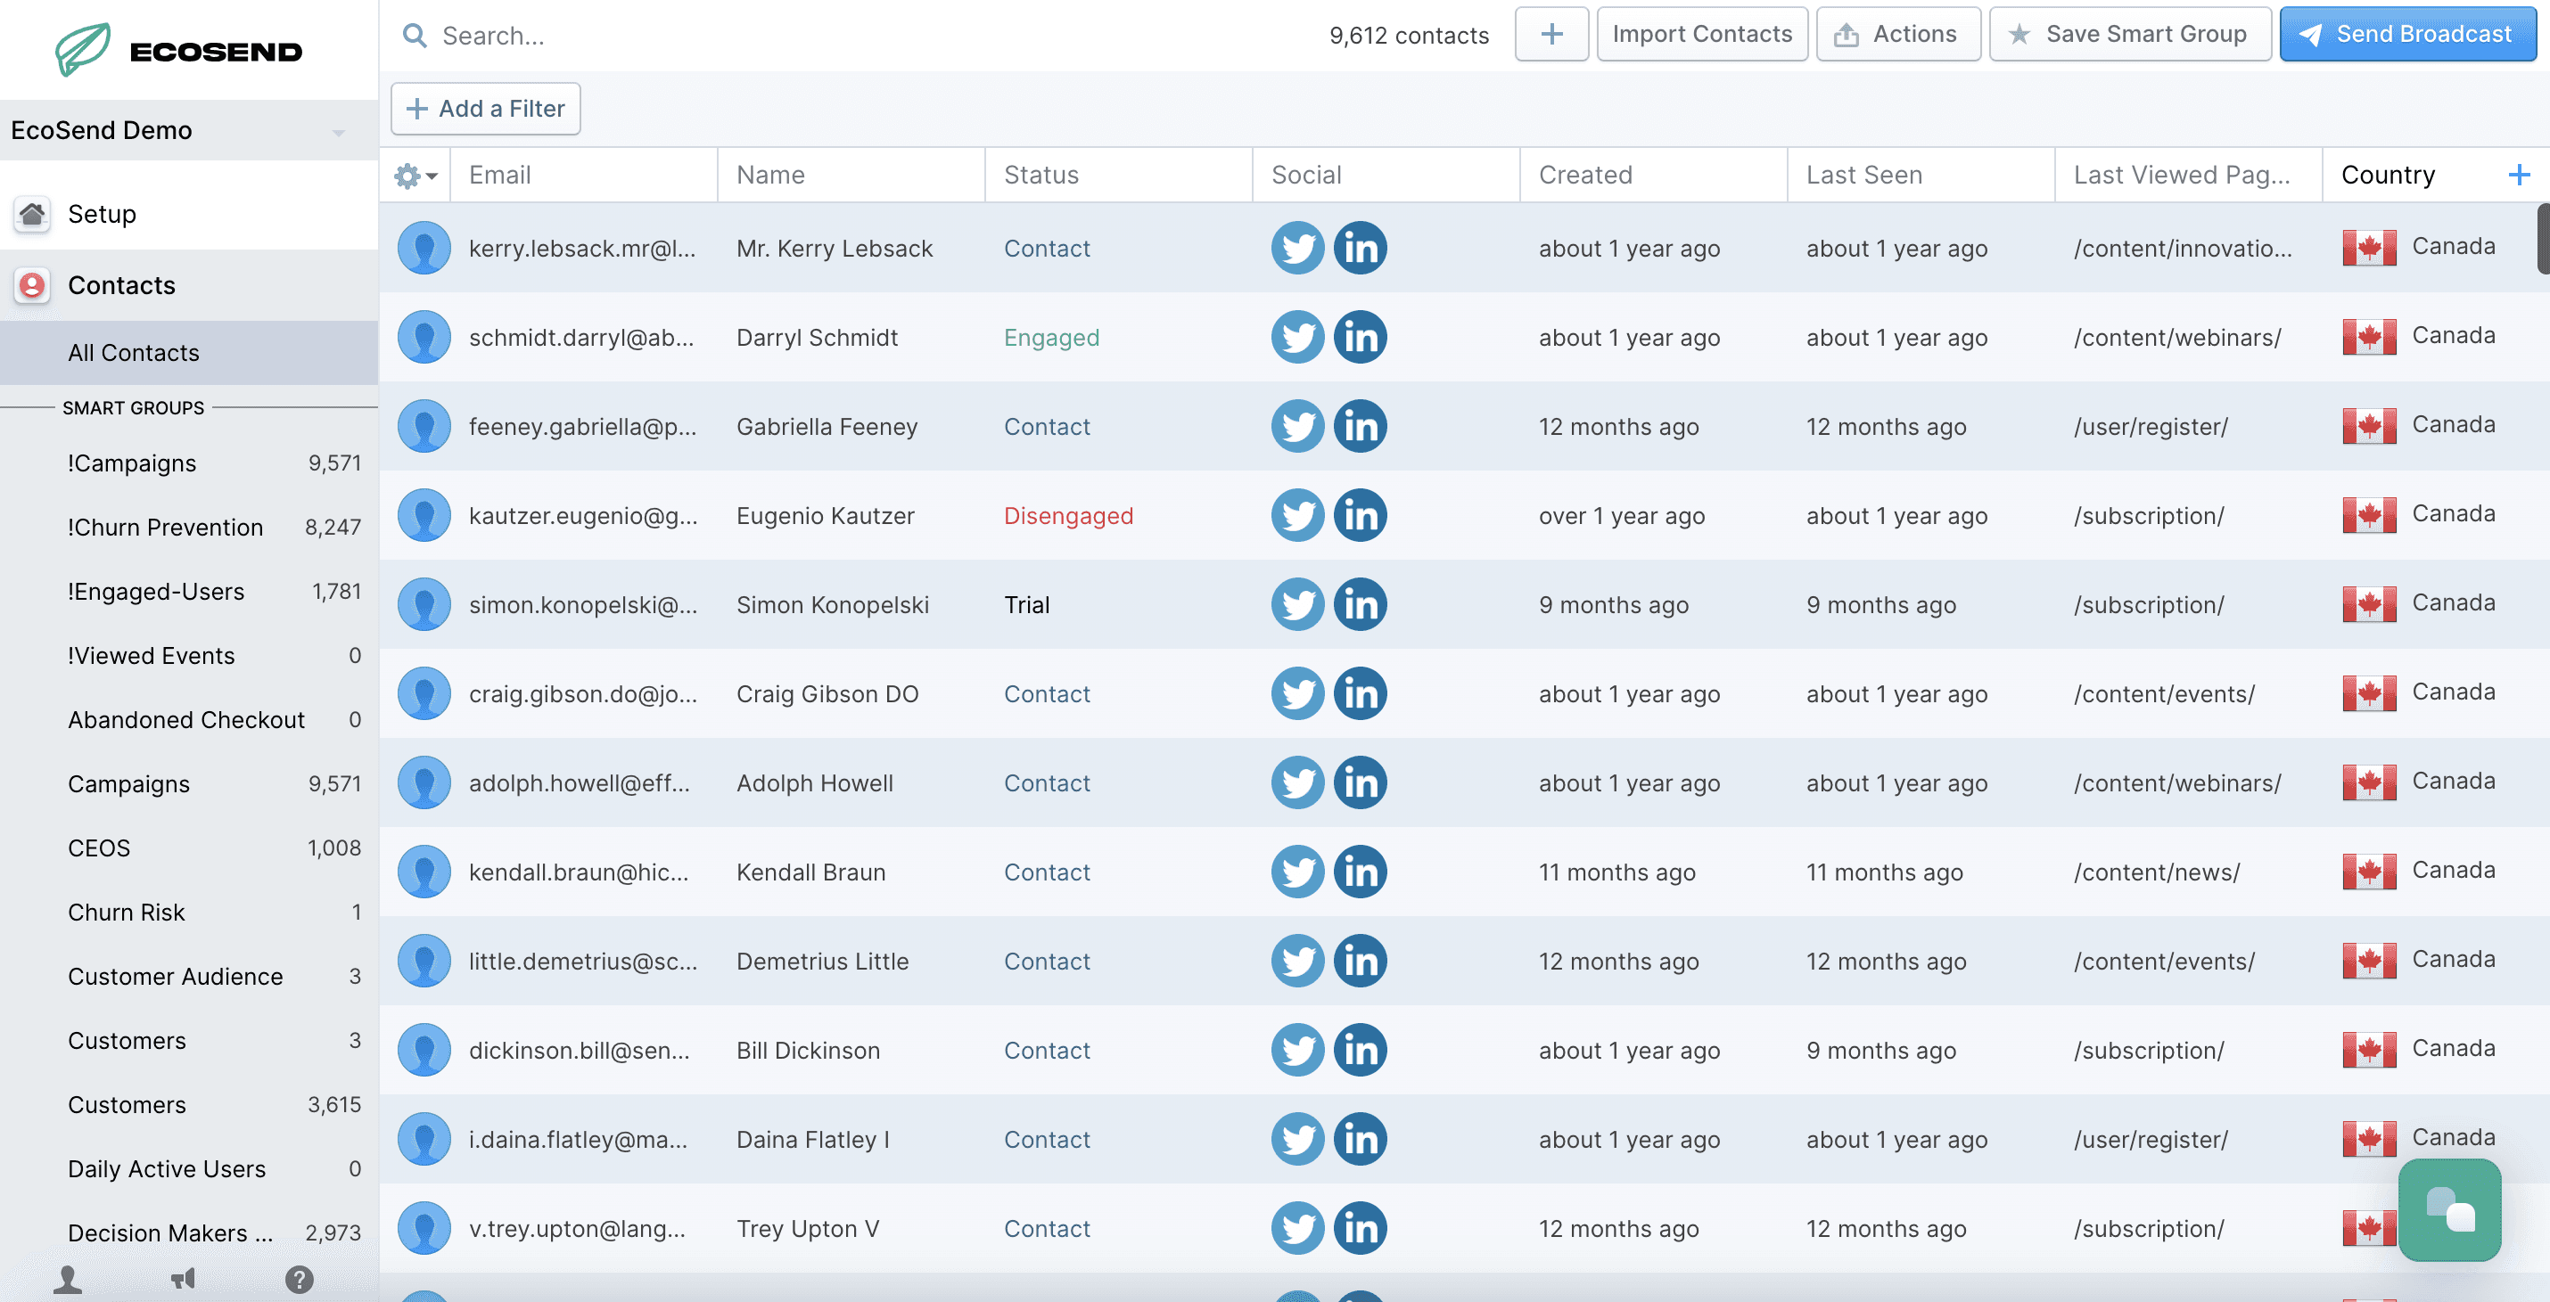This screenshot has width=2550, height=1302.
Task: Click the Country column header
Action: coord(2387,176)
